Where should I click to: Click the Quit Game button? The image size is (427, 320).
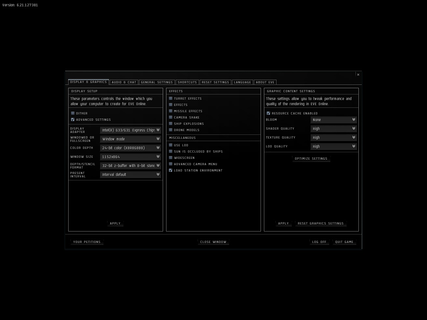(344, 242)
